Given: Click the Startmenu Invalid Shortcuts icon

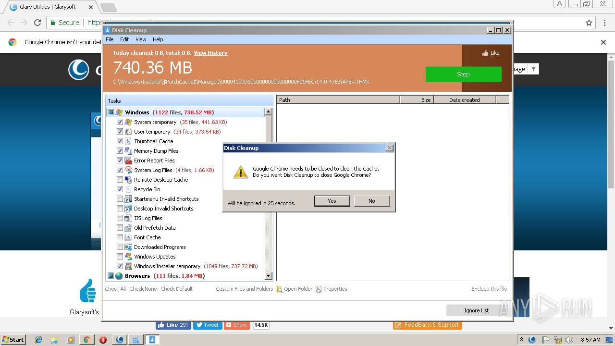Looking at the screenshot, I should tap(128, 199).
